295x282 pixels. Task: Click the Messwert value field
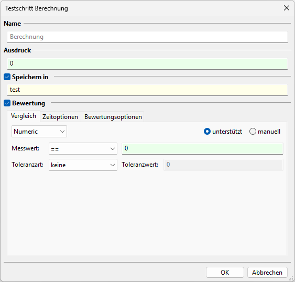[x=202, y=149]
